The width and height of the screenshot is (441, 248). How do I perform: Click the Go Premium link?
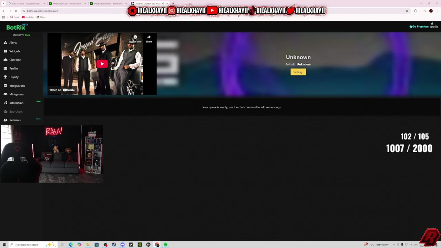419,27
